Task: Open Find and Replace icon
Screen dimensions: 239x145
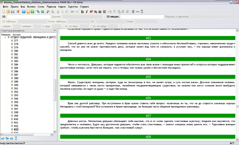Action: pos(52,12)
